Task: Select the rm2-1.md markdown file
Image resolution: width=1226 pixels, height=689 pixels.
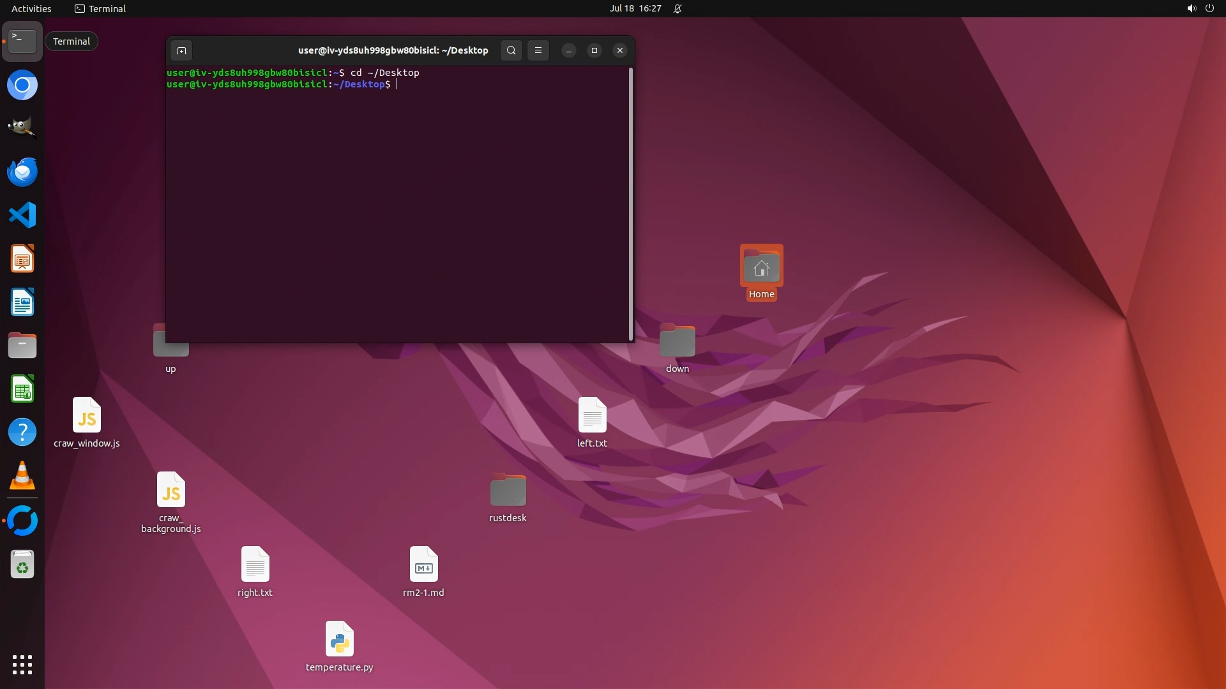Action: 423,565
